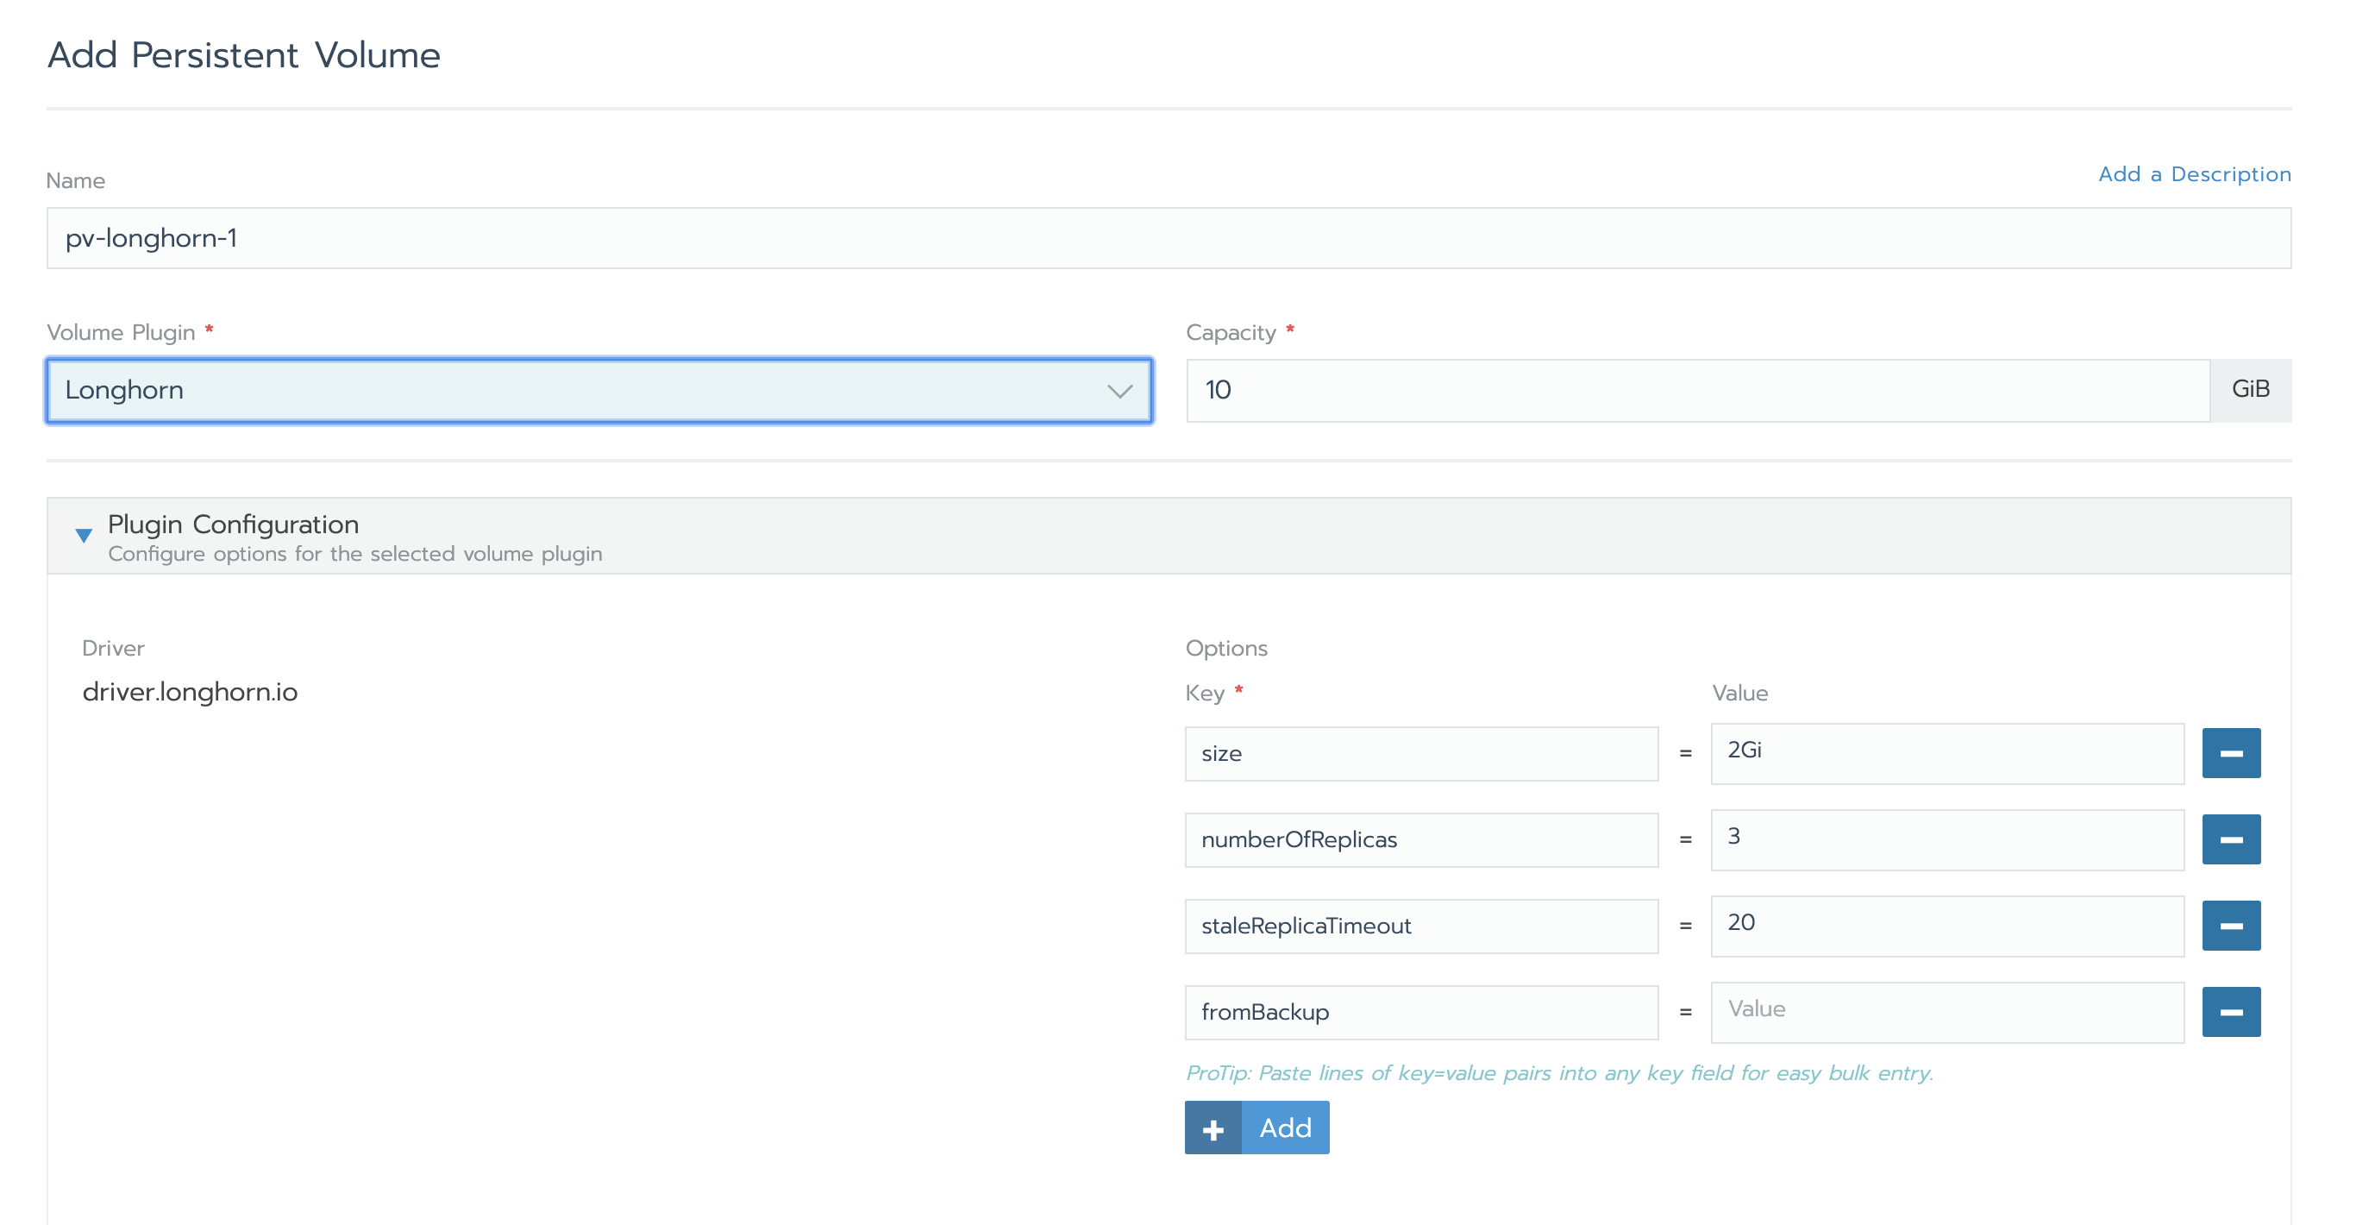
Task: Remove the numberOfReplicas option row
Action: point(2230,839)
